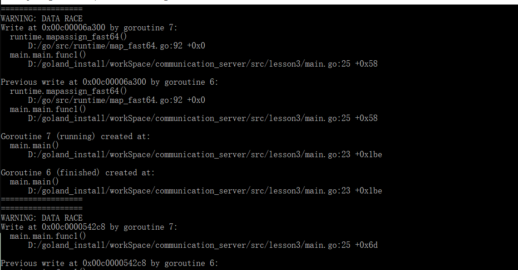Click the "Goroutine 7 (running) created at" line
Screen dimensions: 518x270
coord(75,136)
